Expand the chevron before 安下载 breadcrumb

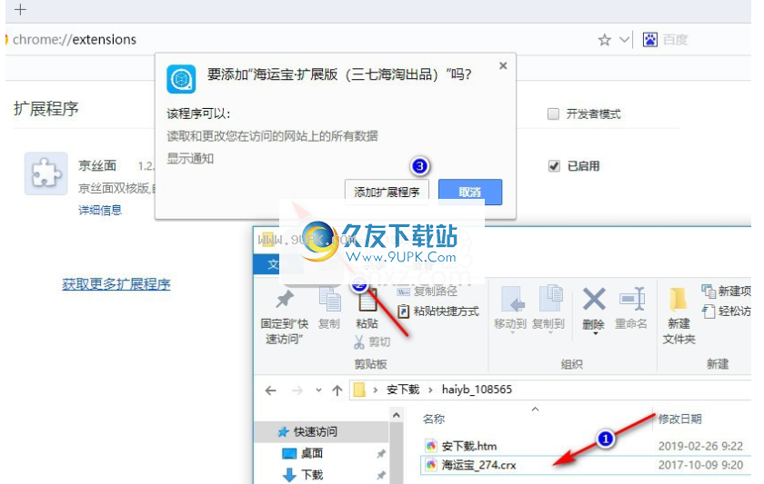pos(375,390)
